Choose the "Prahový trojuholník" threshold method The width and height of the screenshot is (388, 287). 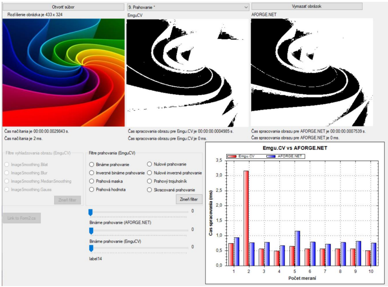pyautogui.click(x=150, y=181)
